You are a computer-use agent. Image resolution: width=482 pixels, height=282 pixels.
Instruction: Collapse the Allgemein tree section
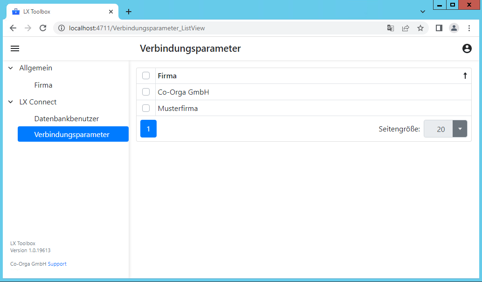coord(11,68)
